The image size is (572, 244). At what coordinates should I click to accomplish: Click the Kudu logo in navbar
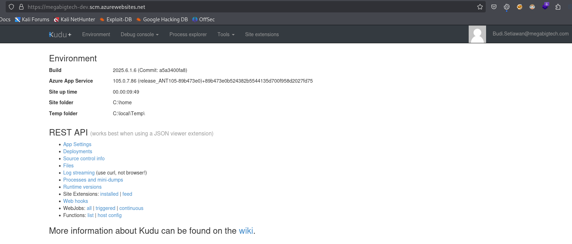tap(60, 34)
